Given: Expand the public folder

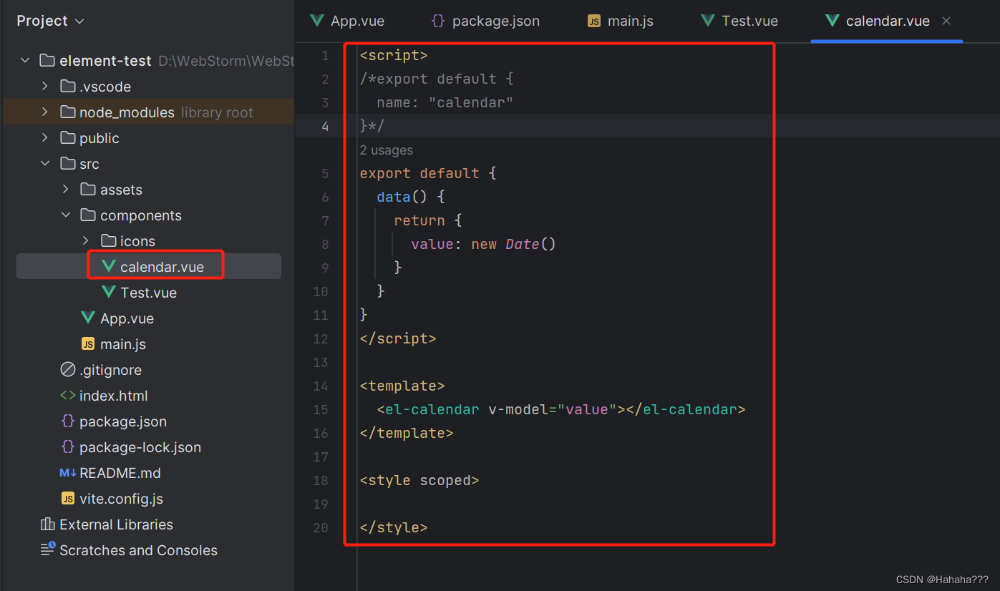Looking at the screenshot, I should (x=45, y=138).
